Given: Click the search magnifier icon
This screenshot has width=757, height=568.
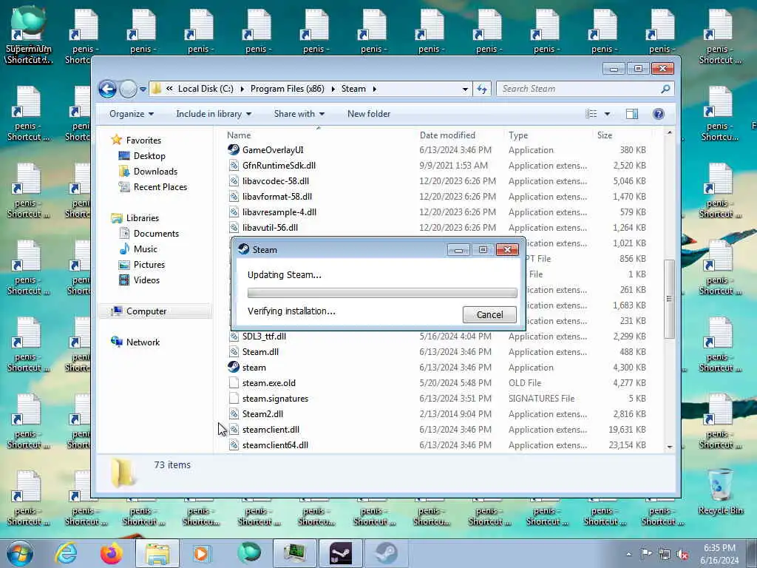Looking at the screenshot, I should coord(666,89).
